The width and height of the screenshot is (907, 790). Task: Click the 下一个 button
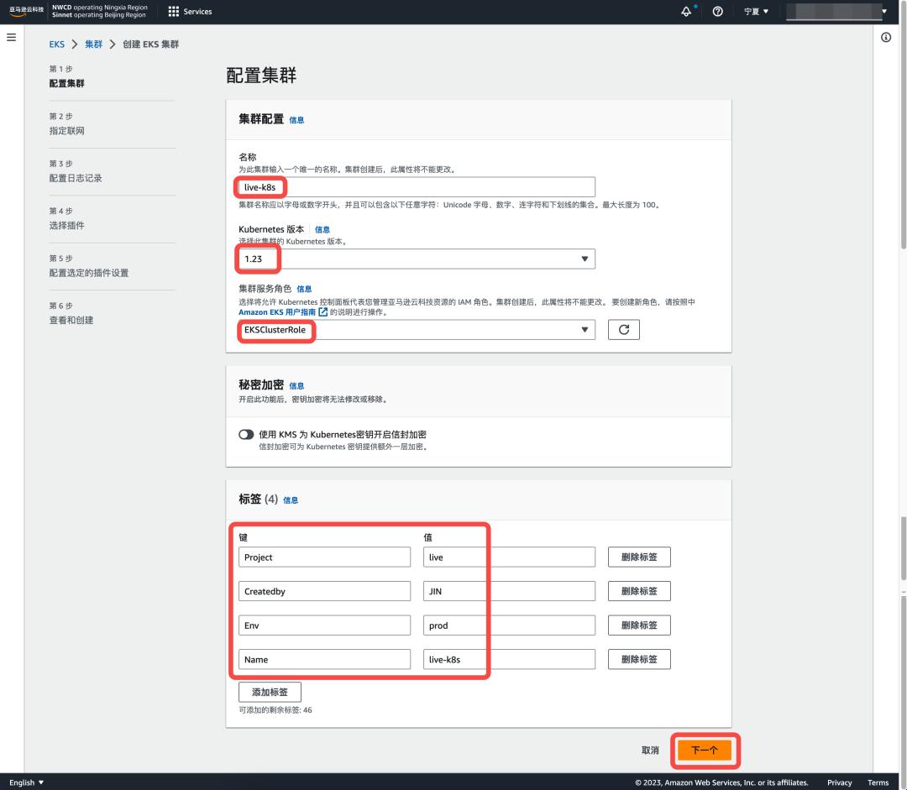pos(705,751)
